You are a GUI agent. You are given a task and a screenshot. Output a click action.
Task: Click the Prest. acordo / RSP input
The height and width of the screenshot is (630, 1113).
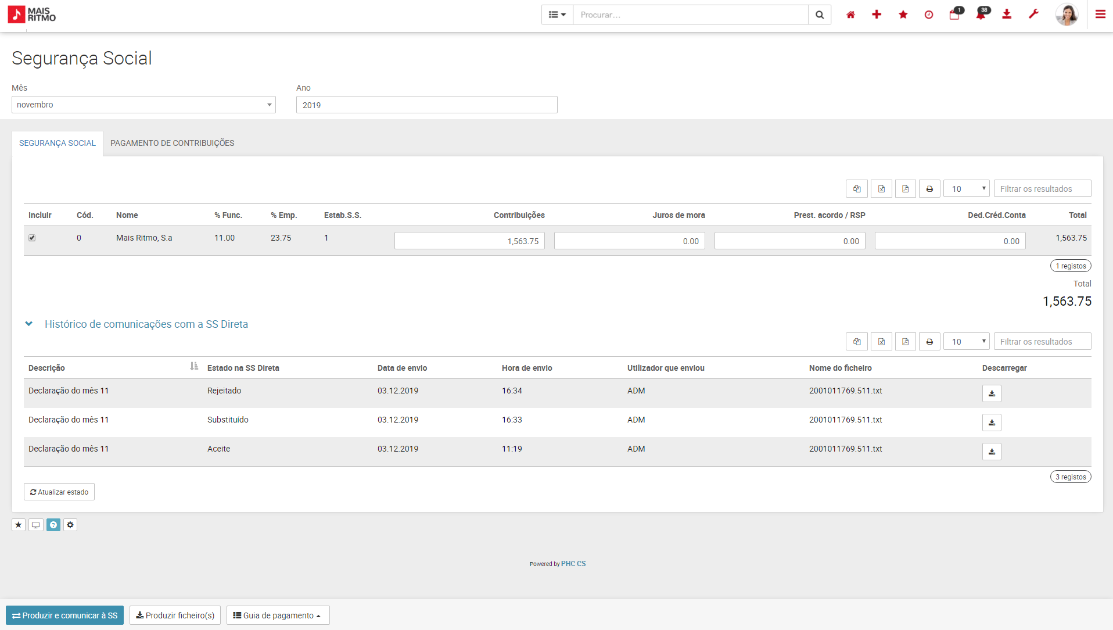[x=789, y=241]
